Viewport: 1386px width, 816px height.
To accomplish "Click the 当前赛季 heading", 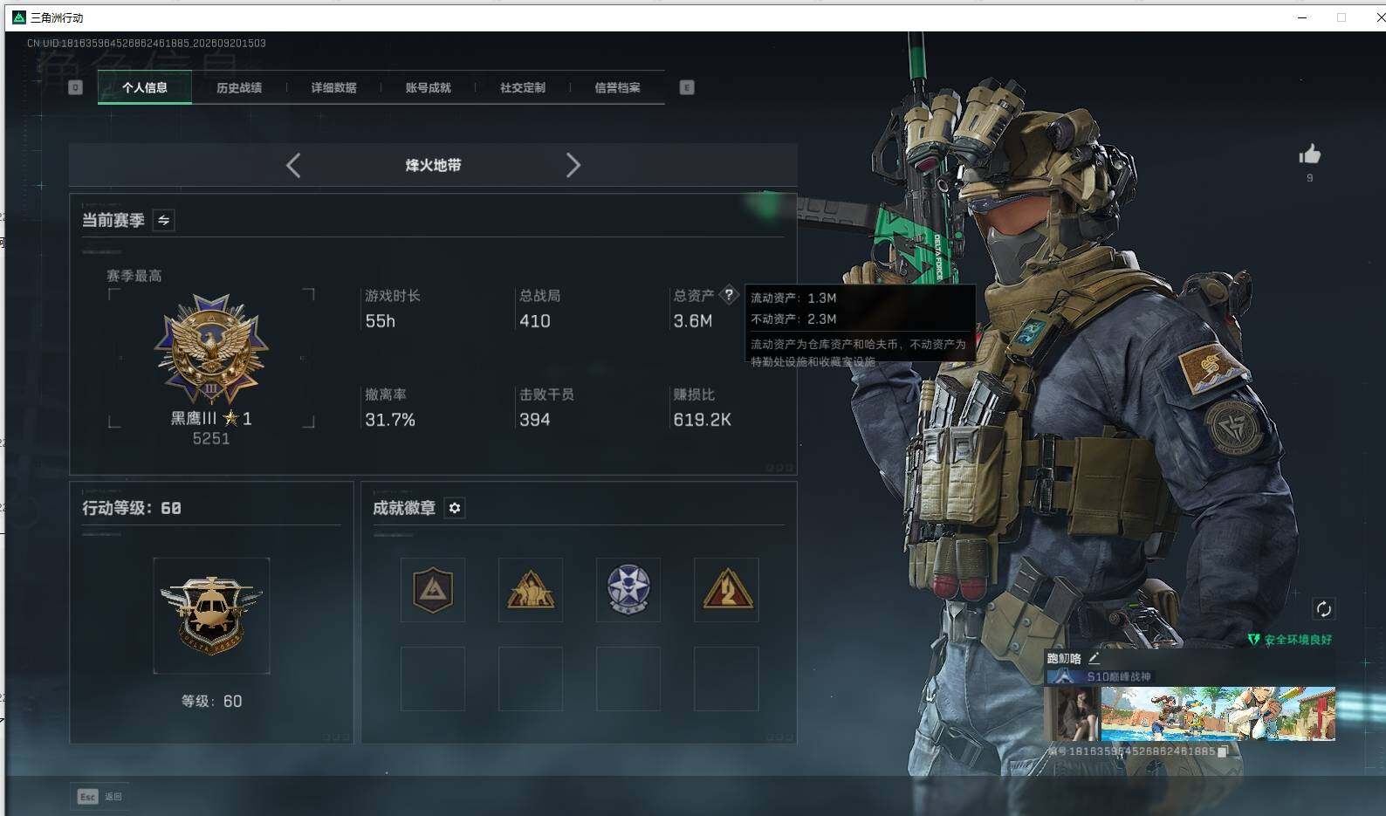I will (113, 220).
